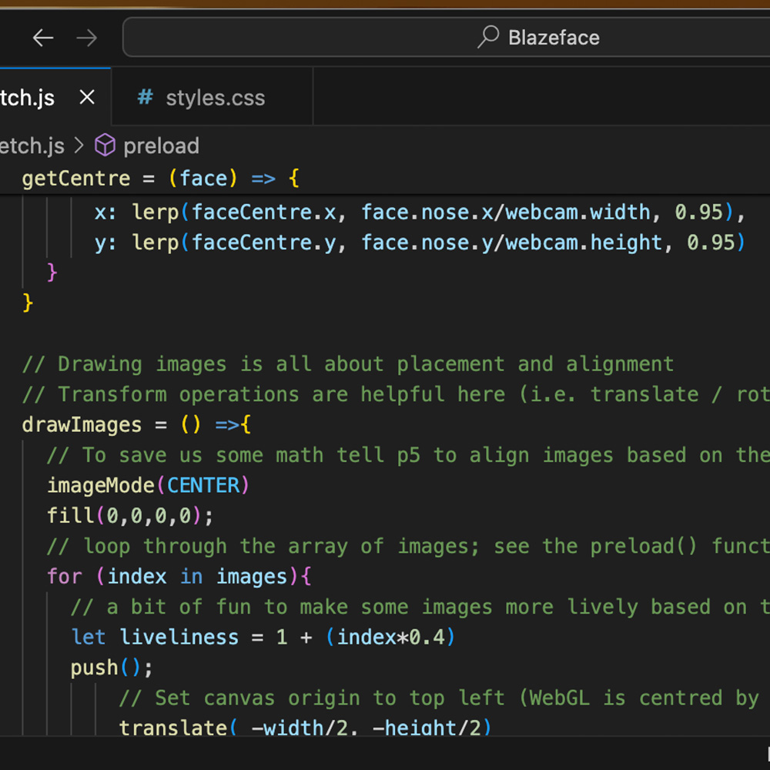The image size is (770, 770).
Task: Click the purple cube symbol icon in the breadcrumb
Action: (x=105, y=146)
